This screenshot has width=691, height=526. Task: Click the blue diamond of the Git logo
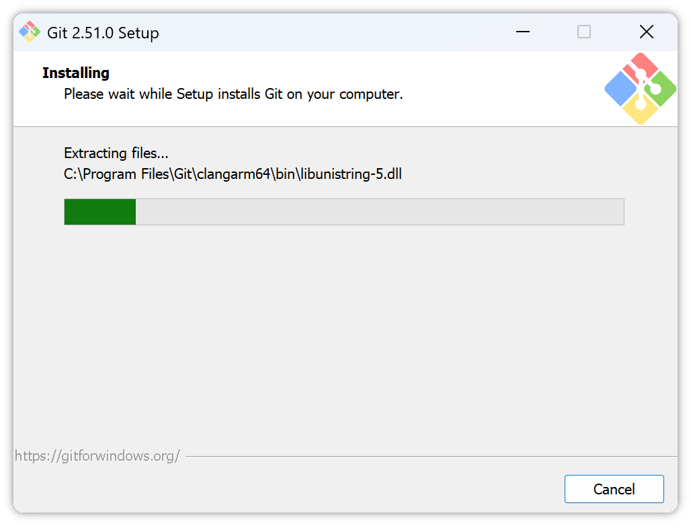[x=619, y=89]
